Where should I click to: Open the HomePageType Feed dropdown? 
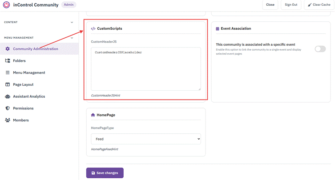click(146, 139)
